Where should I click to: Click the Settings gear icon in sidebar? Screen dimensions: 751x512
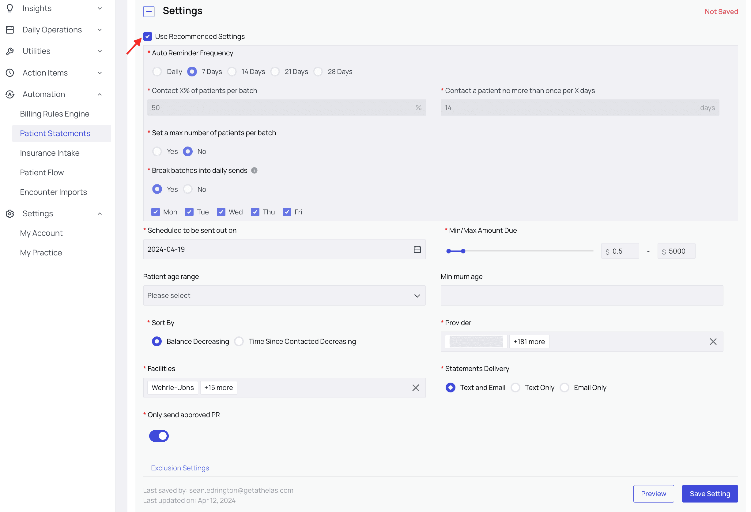(10, 213)
